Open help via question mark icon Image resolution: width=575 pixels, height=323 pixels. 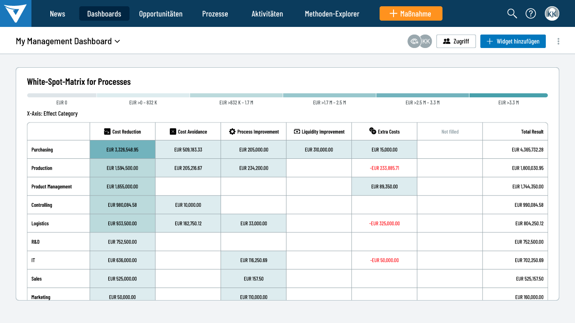pyautogui.click(x=531, y=13)
